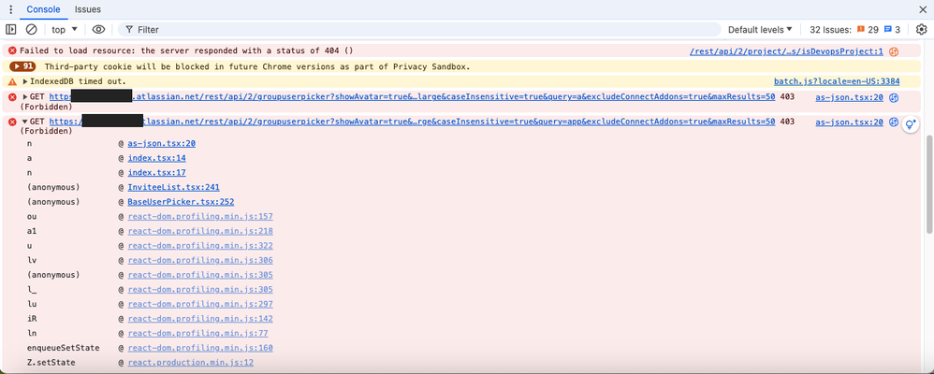Screen dimensions: 934x374
Task: Open the Default levels dropdown
Action: 760,29
